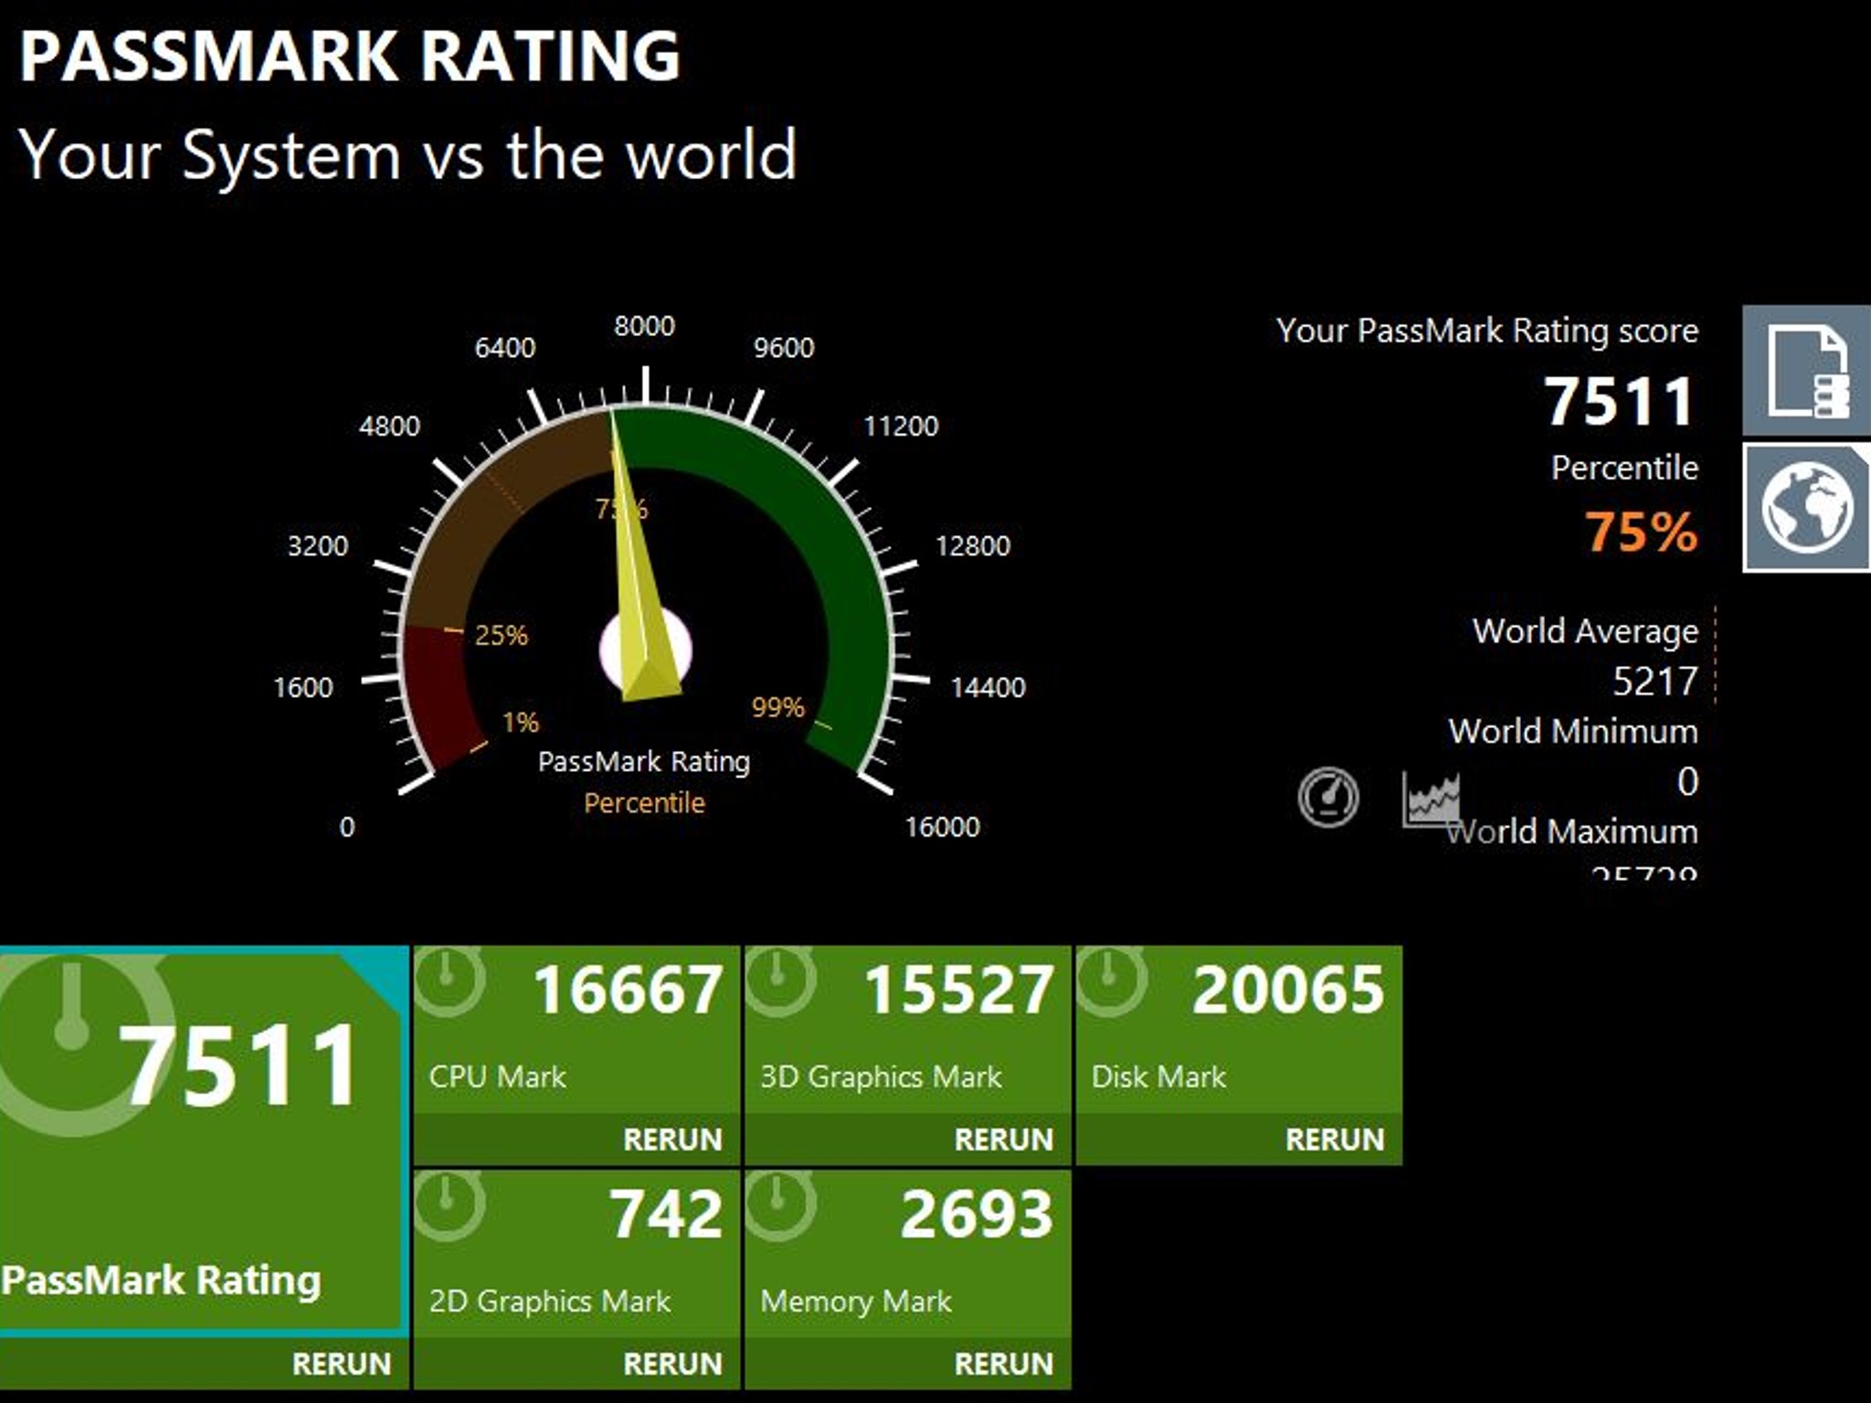The width and height of the screenshot is (1871, 1403).
Task: Click the 3D Graphics Mark tile's stopwatch icon
Action: (780, 981)
